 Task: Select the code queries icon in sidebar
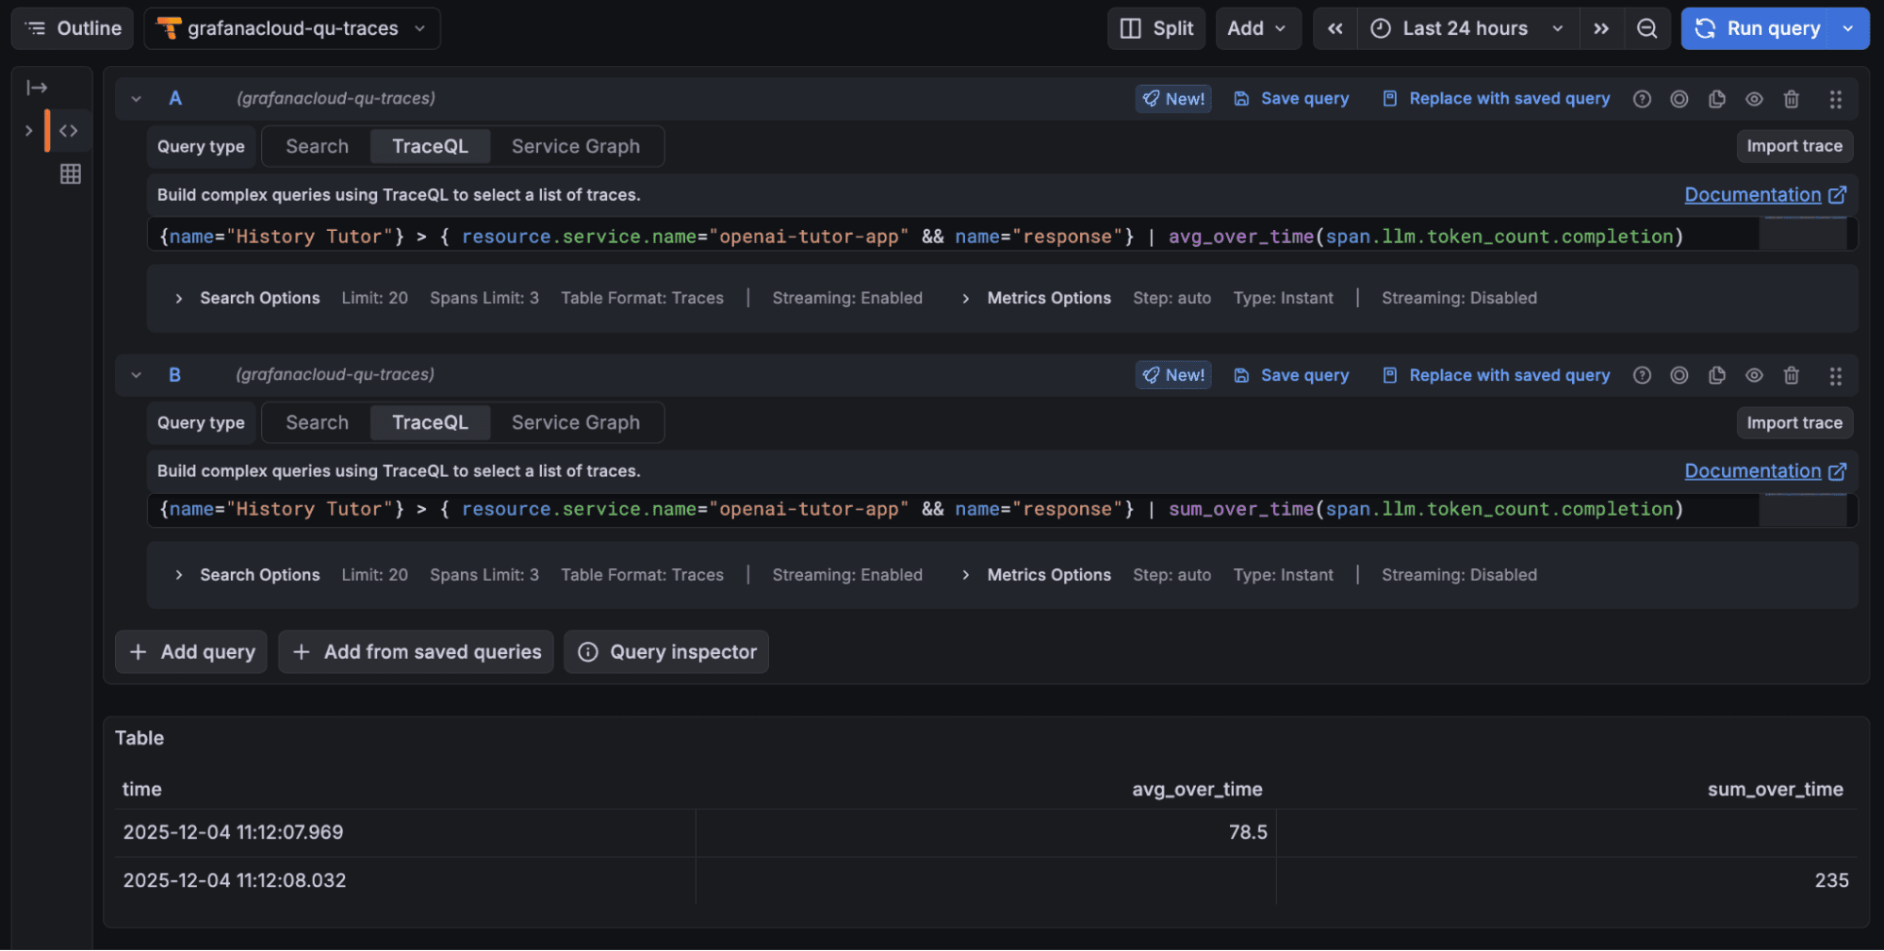(69, 131)
